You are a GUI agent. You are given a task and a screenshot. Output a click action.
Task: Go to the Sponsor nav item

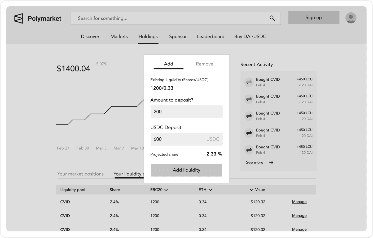point(178,36)
